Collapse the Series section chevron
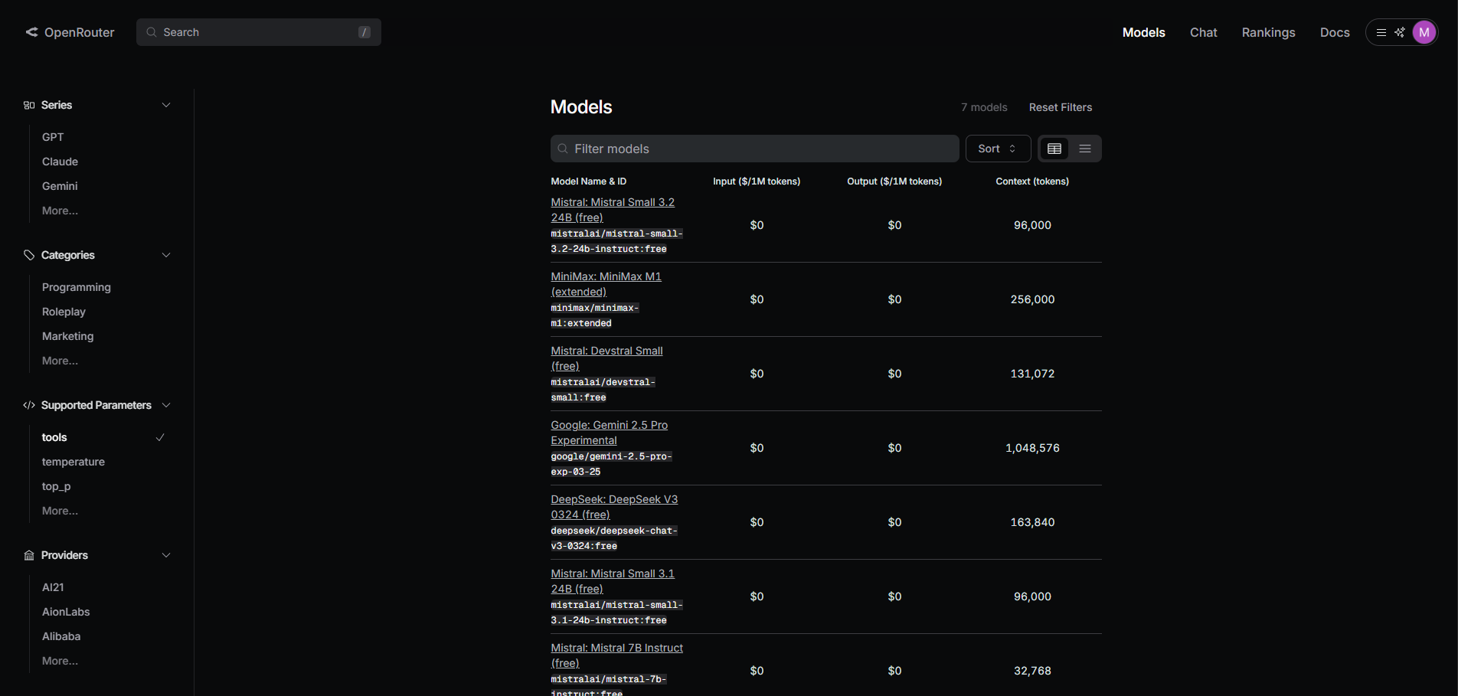Viewport: 1458px width, 696px height. coord(166,105)
